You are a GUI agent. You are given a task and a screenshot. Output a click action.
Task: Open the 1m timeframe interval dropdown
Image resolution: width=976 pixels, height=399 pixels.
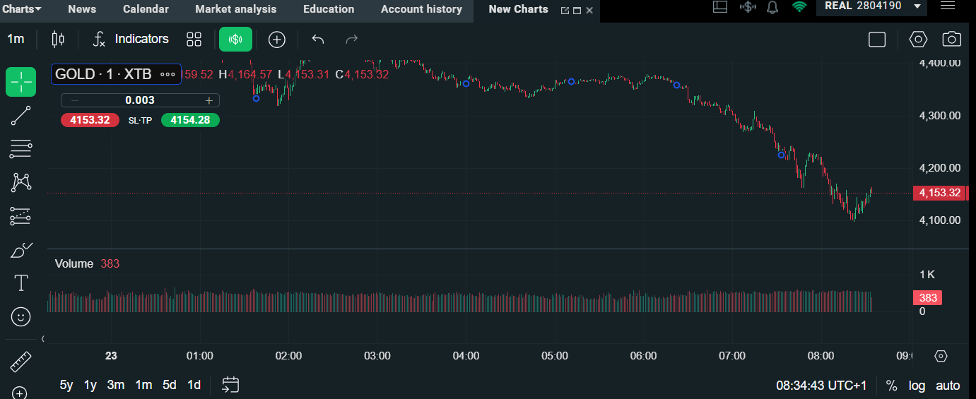(16, 40)
